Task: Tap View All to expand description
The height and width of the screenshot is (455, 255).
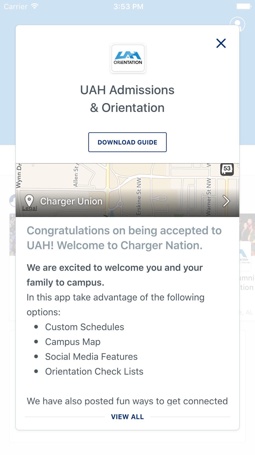Action: pos(127,417)
